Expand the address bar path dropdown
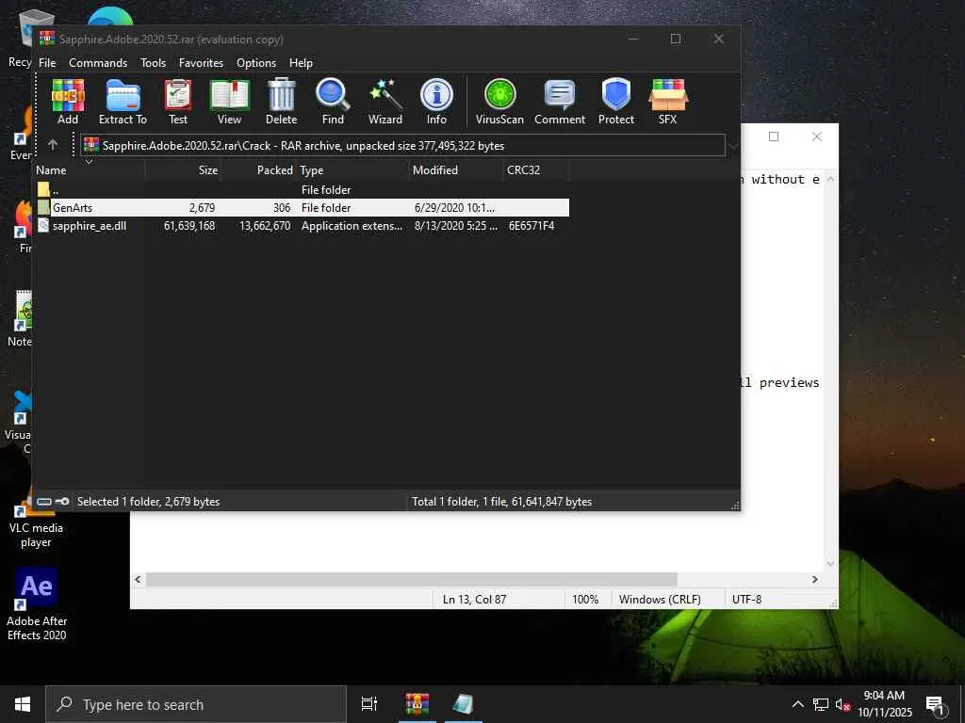965x723 pixels. click(x=733, y=146)
